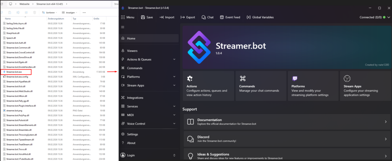Collapse the sidebar with hamburger icon
392x161 pixels.
click(123, 27)
